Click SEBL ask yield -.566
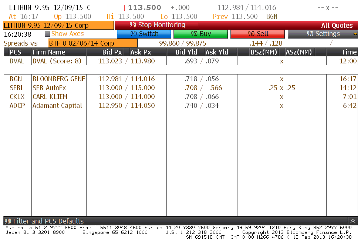 pyautogui.click(x=214, y=88)
